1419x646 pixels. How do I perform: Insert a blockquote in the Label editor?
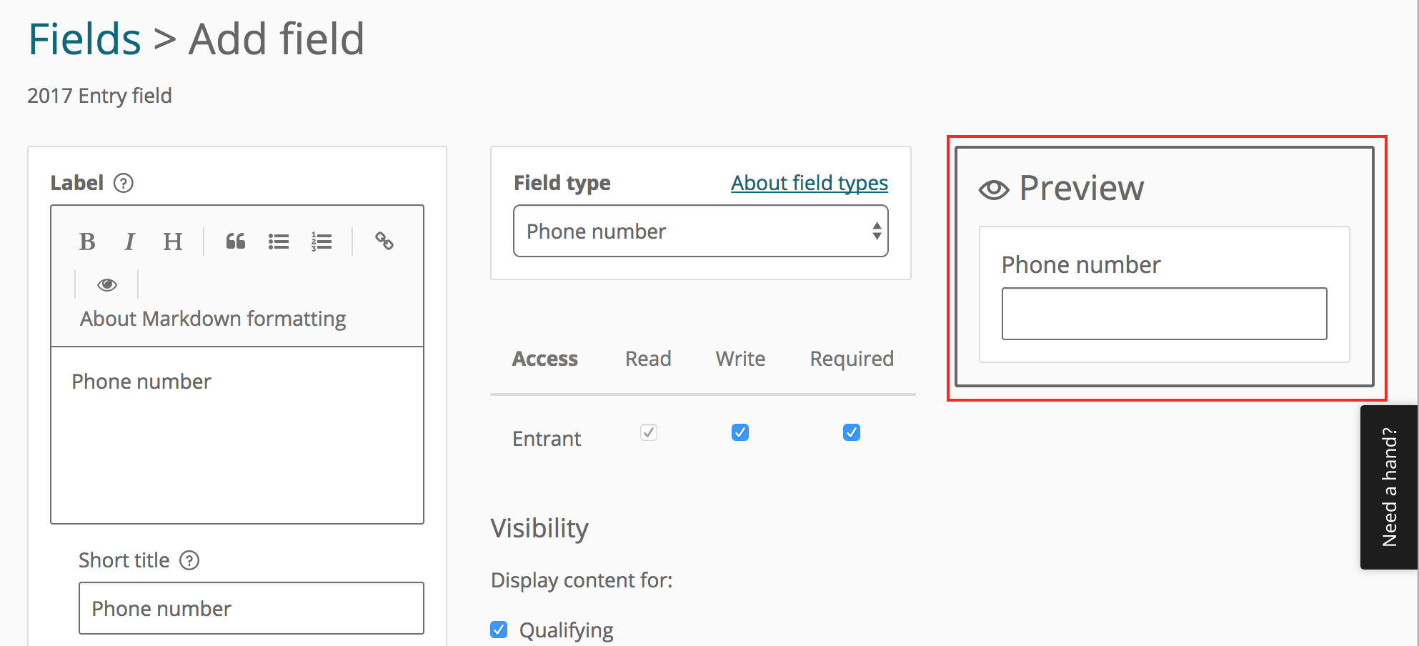point(236,242)
